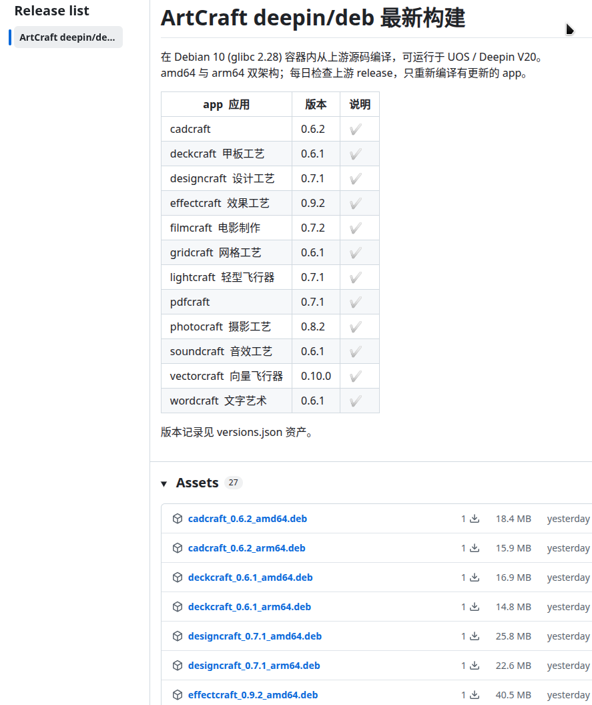The height and width of the screenshot is (705, 592).
Task: Download cadcraft_0.6.2_arm64.deb
Action: point(246,547)
